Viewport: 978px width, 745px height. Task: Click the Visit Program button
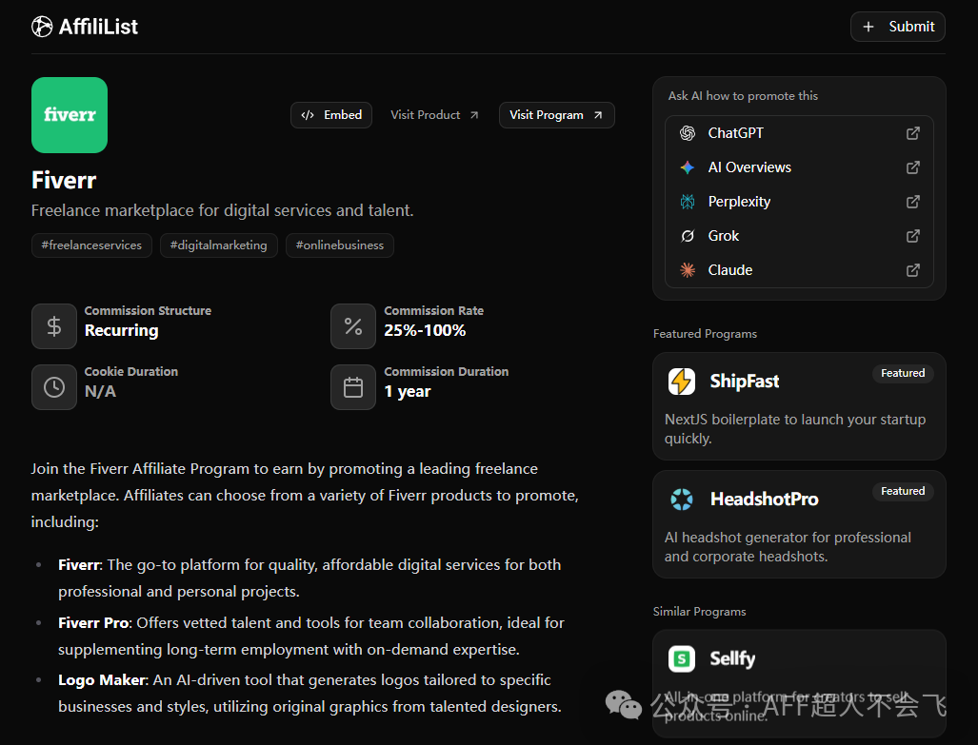(x=556, y=115)
